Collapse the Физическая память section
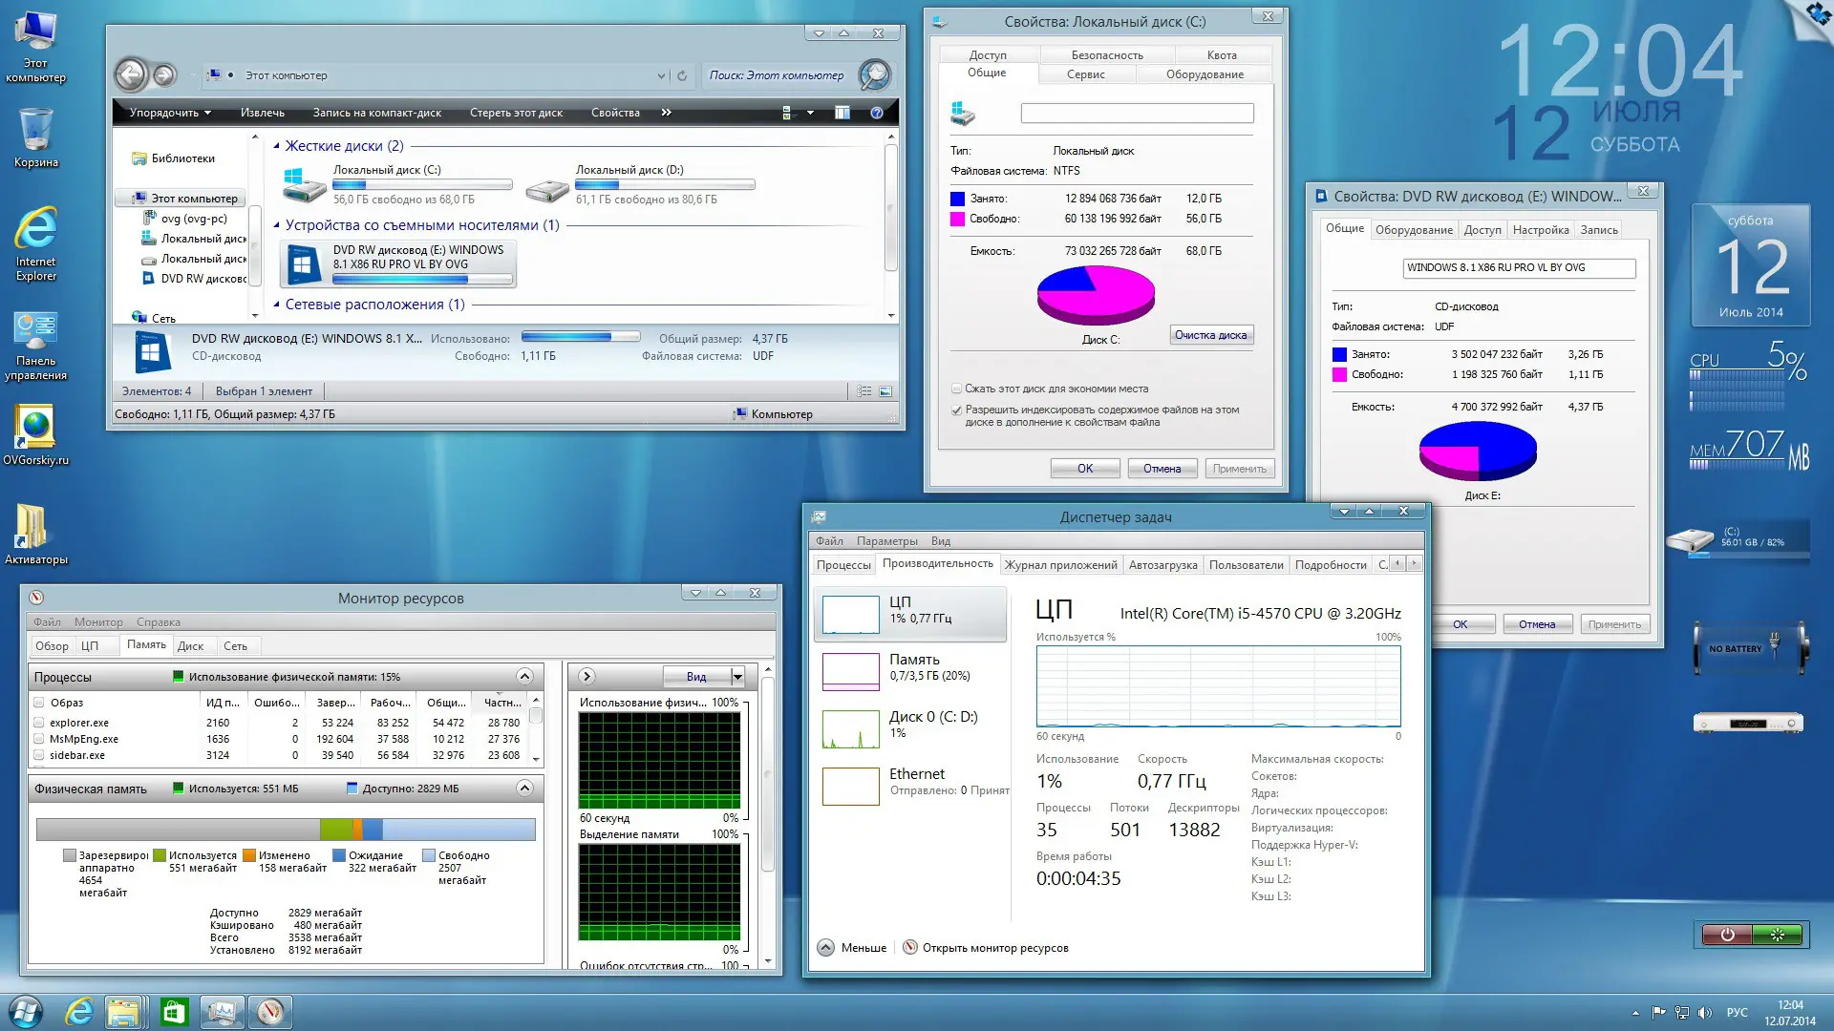This screenshot has width=1834, height=1031. (524, 789)
